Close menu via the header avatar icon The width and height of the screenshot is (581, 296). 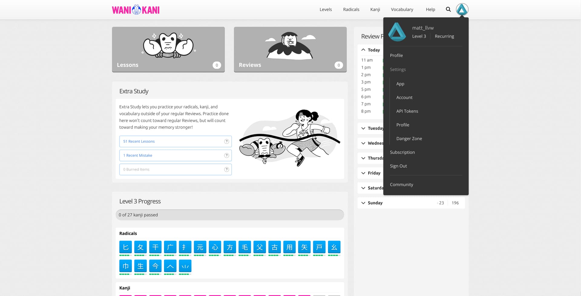[x=462, y=9]
